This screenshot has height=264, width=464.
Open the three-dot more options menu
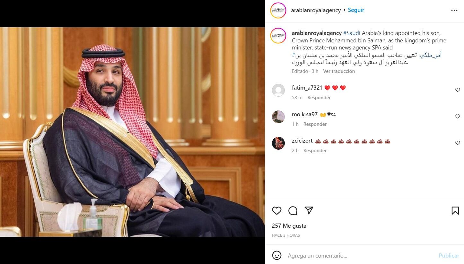[454, 10]
